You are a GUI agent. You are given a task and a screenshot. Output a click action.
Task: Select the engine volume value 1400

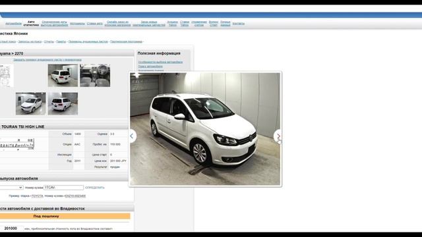(x=78, y=134)
